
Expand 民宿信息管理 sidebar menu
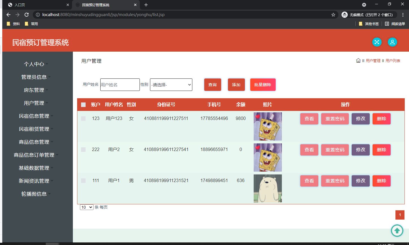click(36, 116)
